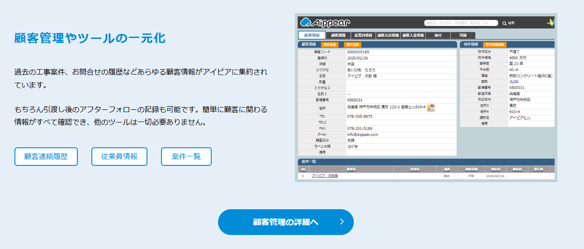Open the 顧客支店情報 tab
This screenshot has height=249, width=584.
click(388, 35)
